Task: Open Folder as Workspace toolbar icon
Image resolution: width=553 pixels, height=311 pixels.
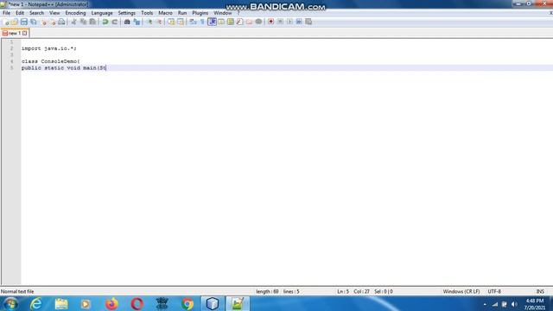Action: tap(249, 22)
